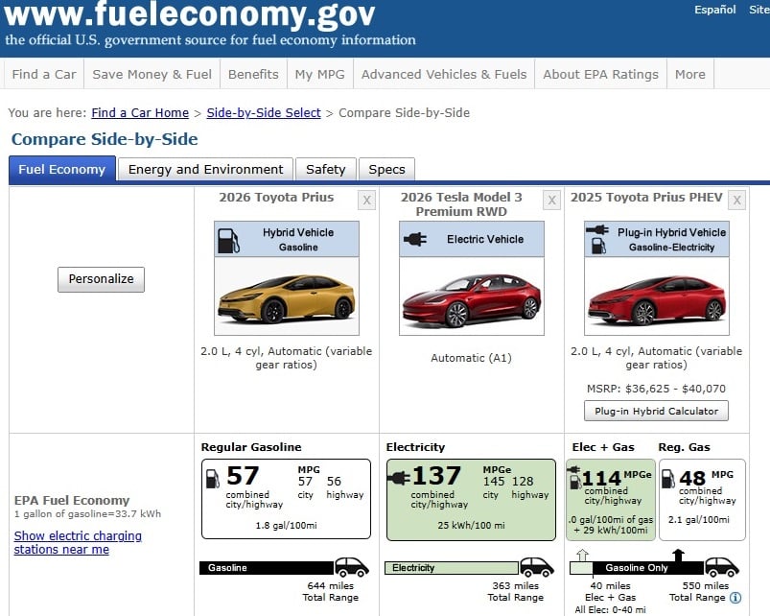
Task: Select the Energy and Environment tab
Action: (x=204, y=169)
